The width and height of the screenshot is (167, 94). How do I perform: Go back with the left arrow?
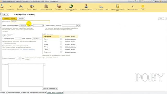point(4,14)
